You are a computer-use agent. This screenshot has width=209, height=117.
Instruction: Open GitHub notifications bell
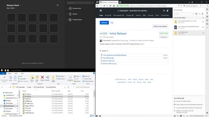tap(168, 10)
